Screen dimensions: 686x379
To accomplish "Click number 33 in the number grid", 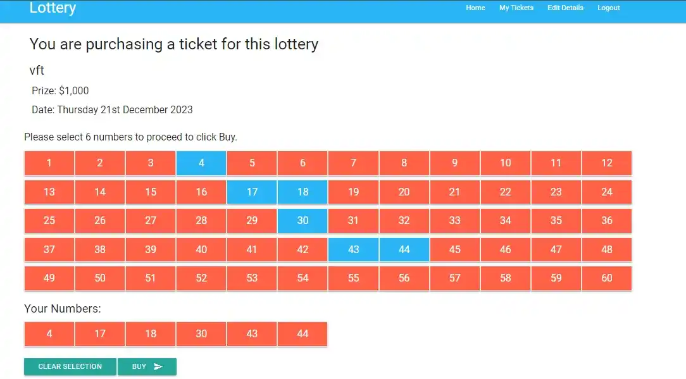I will coord(455,220).
